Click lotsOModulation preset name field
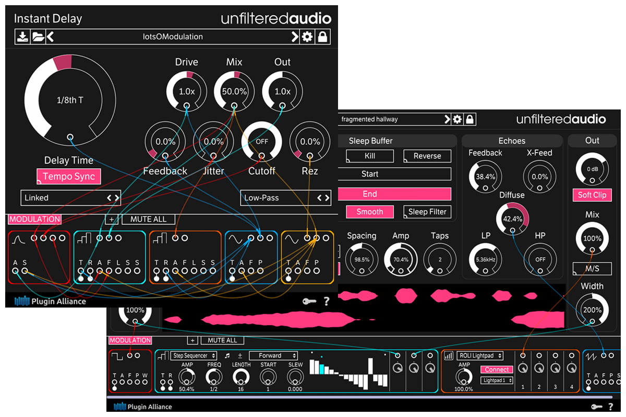The image size is (626, 417). pyautogui.click(x=173, y=36)
